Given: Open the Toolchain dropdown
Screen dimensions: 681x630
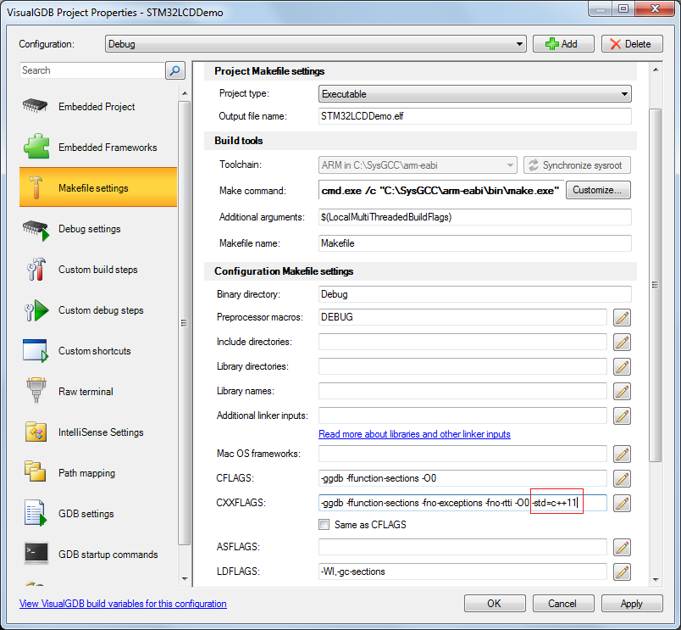Looking at the screenshot, I should pos(418,165).
